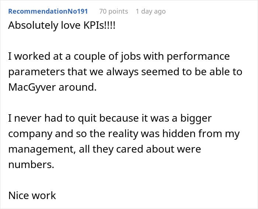Click the word 'numbers.' in the comment
The width and height of the screenshot is (258, 209).
[x=31, y=164]
